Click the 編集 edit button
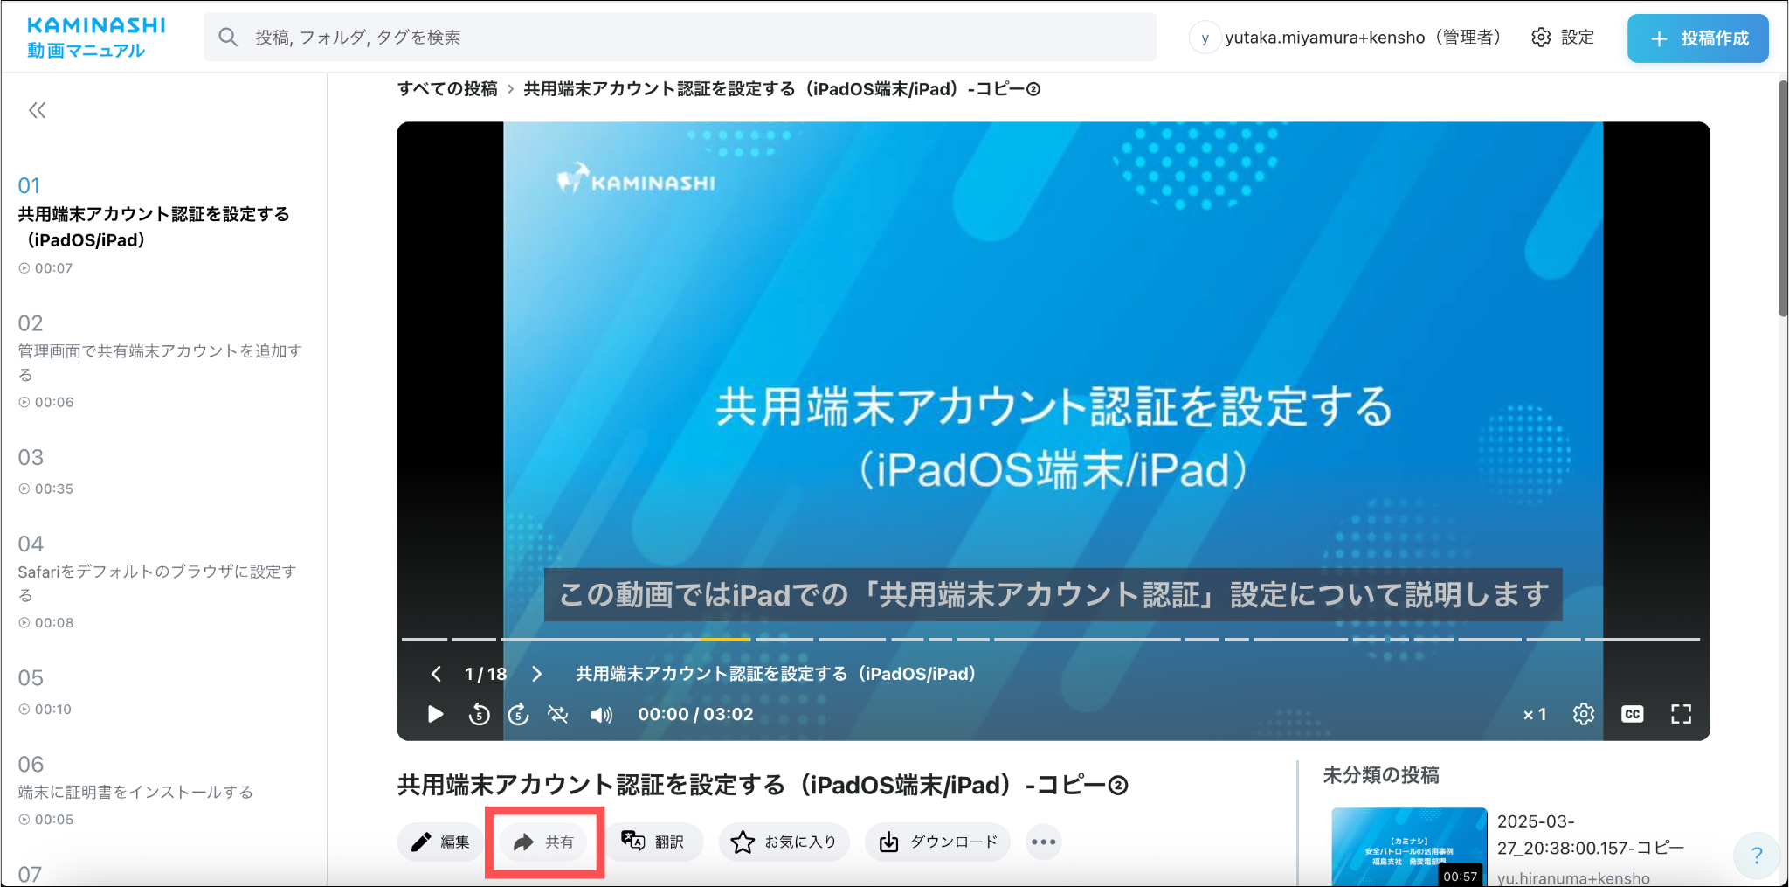The height and width of the screenshot is (887, 1789). tap(441, 842)
